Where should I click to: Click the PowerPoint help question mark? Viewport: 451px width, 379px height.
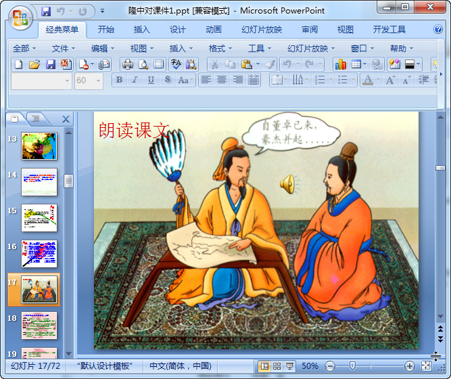point(438,29)
